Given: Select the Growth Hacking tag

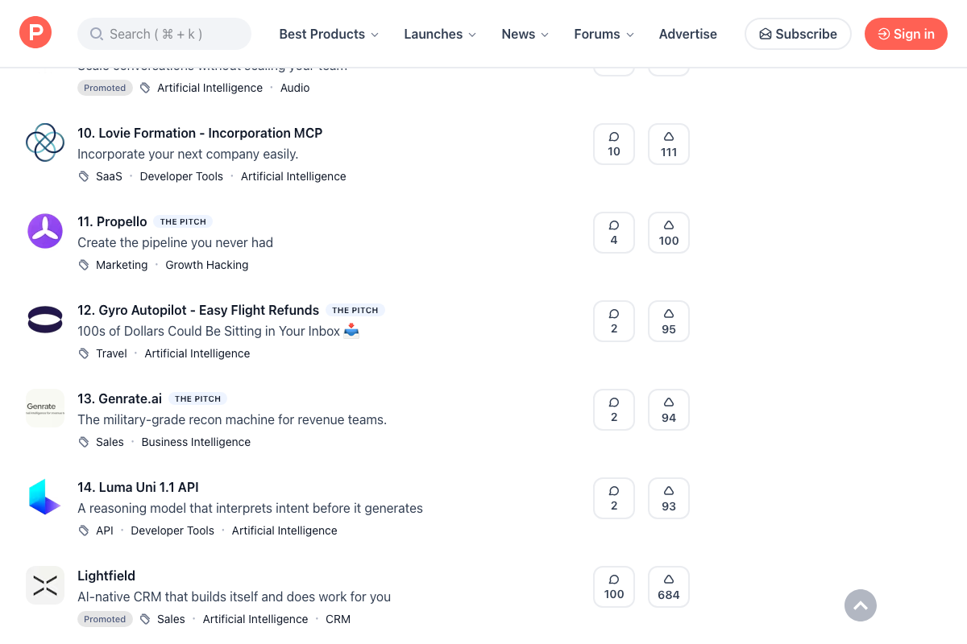Looking at the screenshot, I should click(x=207, y=265).
